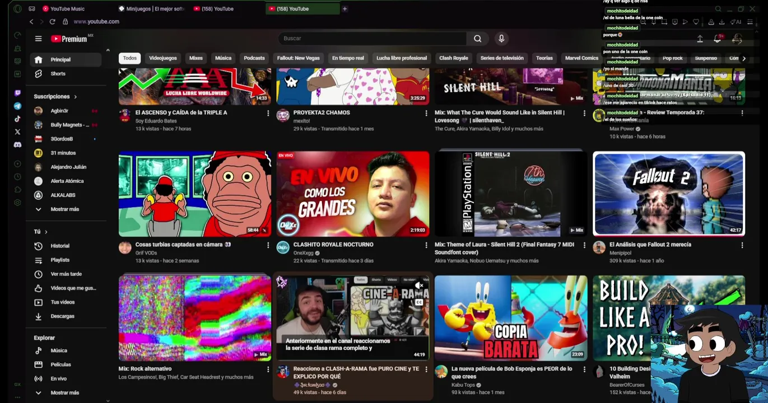Click the www.youtube.com address bar
Viewport: 768px width, 403px height.
click(96, 22)
